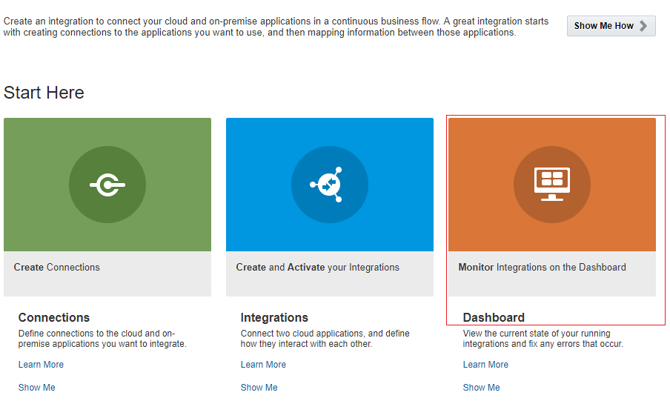Open Learn More under Connections
Viewport: 670px width, 404px height.
point(41,365)
